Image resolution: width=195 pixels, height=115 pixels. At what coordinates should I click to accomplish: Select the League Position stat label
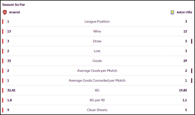[x=97, y=22]
